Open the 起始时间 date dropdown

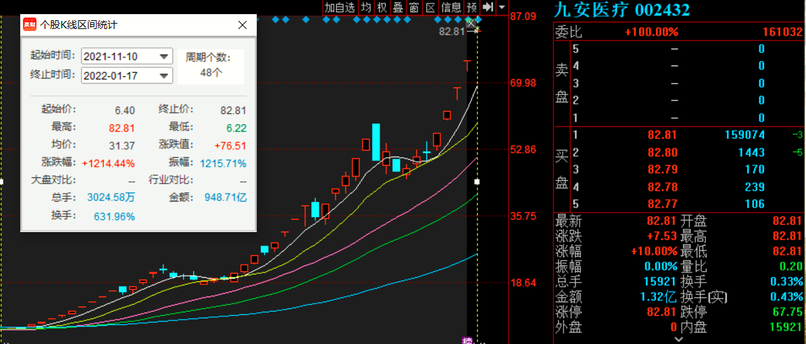(x=164, y=57)
